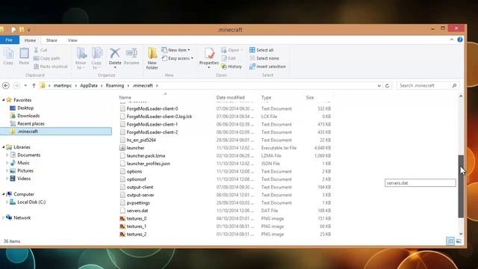Switch to the Share ribbon tab
Image resolution: width=478 pixels, height=269 pixels.
[52, 40]
